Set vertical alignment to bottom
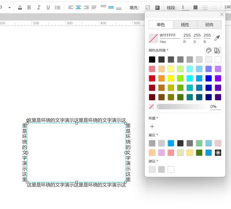 point(119,8)
